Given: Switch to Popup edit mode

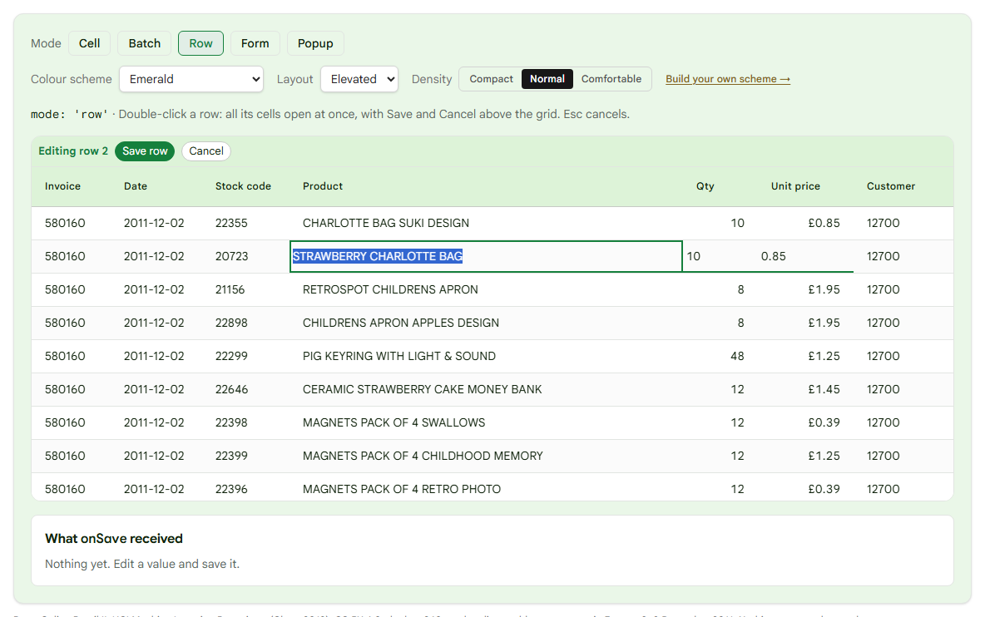Looking at the screenshot, I should click(x=315, y=43).
